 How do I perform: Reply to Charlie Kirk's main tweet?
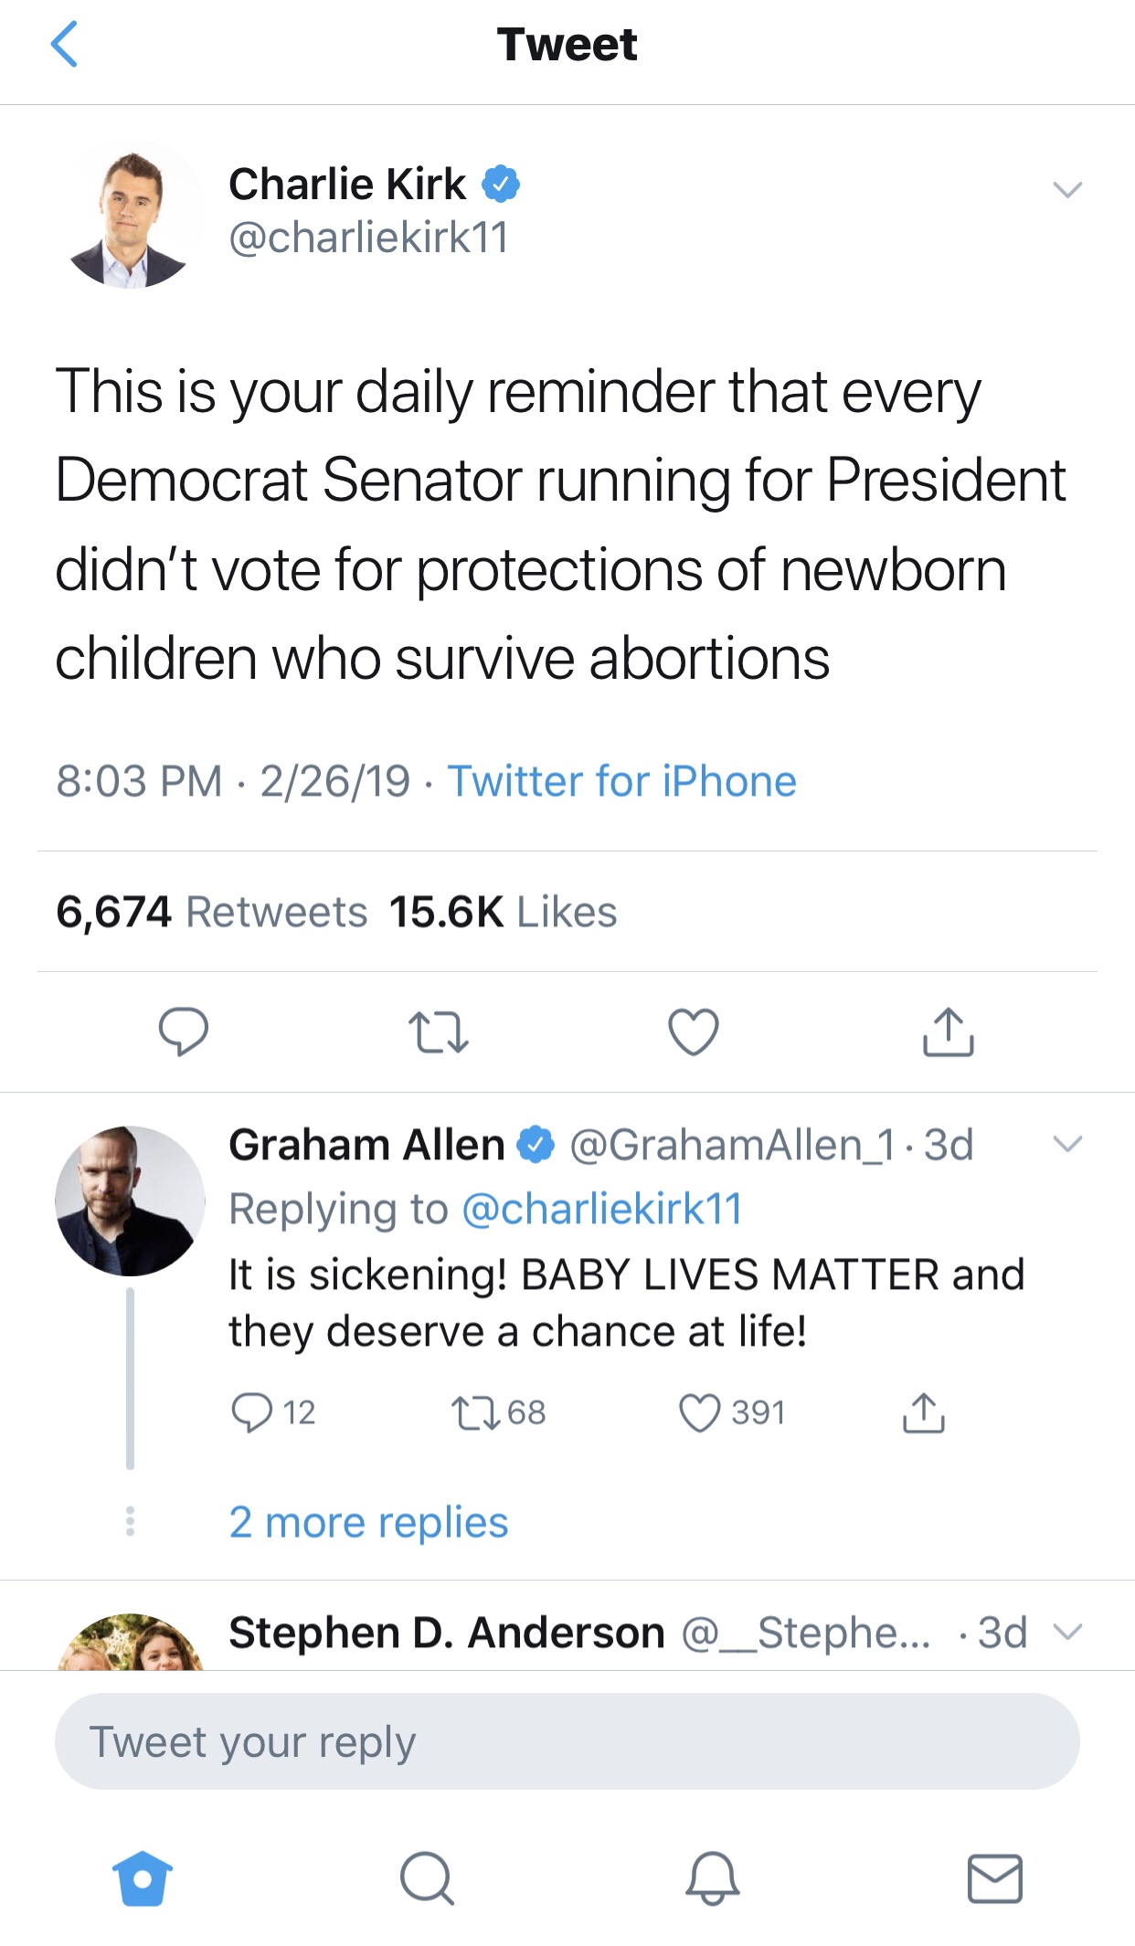click(x=183, y=1031)
